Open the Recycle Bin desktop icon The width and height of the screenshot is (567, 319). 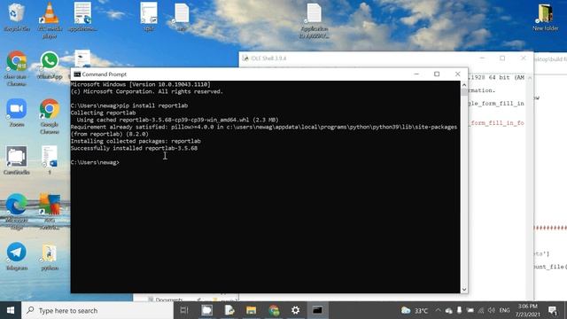pos(16,17)
